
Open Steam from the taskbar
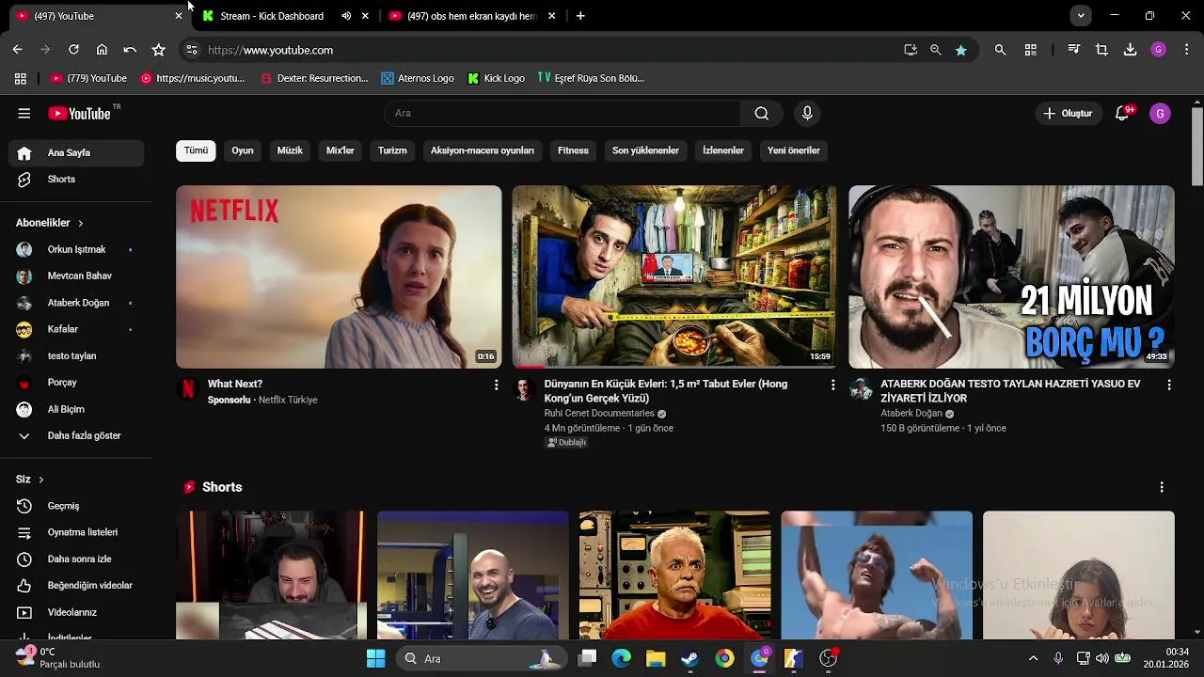[x=690, y=659]
